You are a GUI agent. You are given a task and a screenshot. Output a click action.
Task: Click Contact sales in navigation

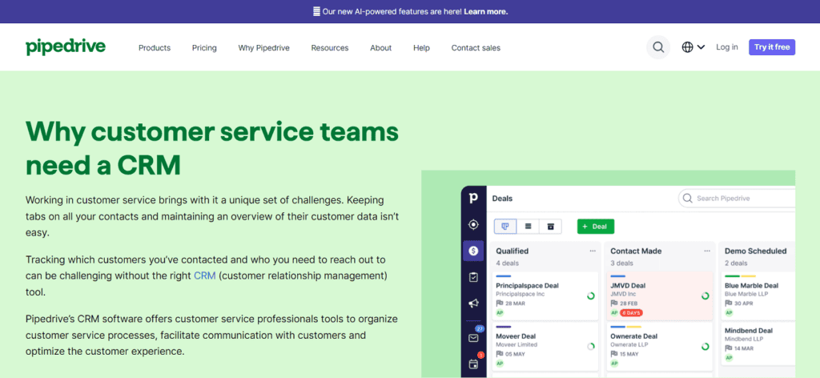coord(476,47)
